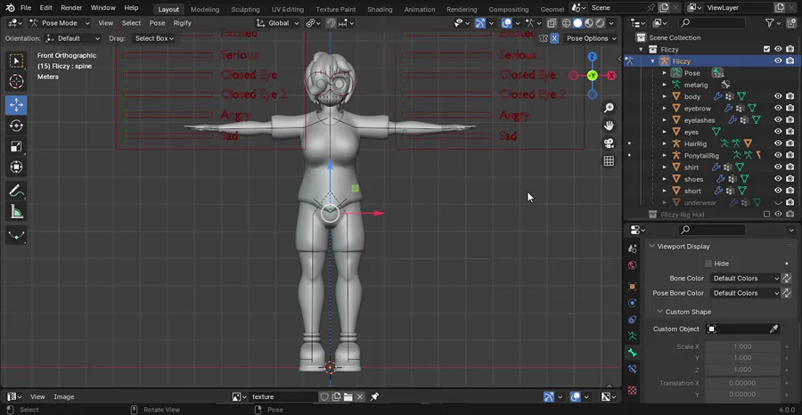Select the Select Box tool icon
Viewport: 802px width, 415px height.
(x=16, y=61)
